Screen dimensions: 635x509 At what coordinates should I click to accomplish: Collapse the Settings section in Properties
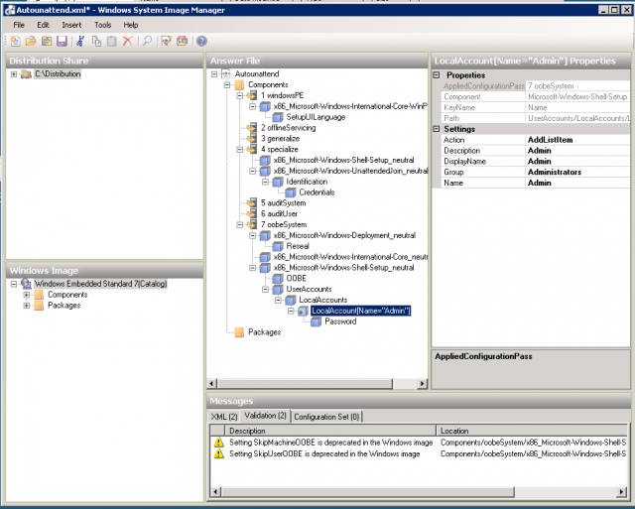point(438,129)
